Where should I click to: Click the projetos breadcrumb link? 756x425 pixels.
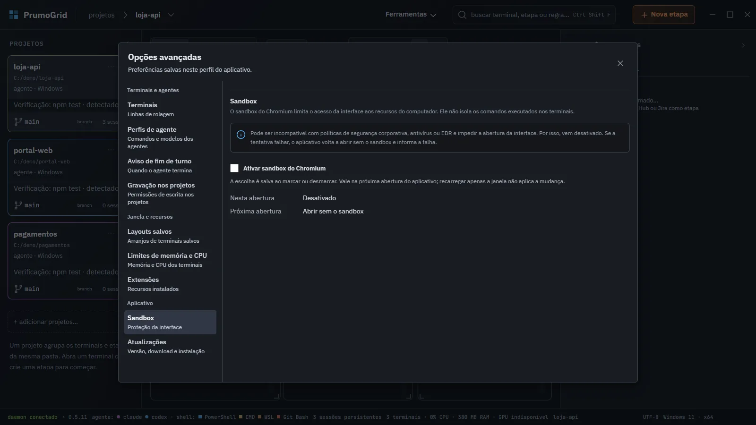[x=102, y=15]
